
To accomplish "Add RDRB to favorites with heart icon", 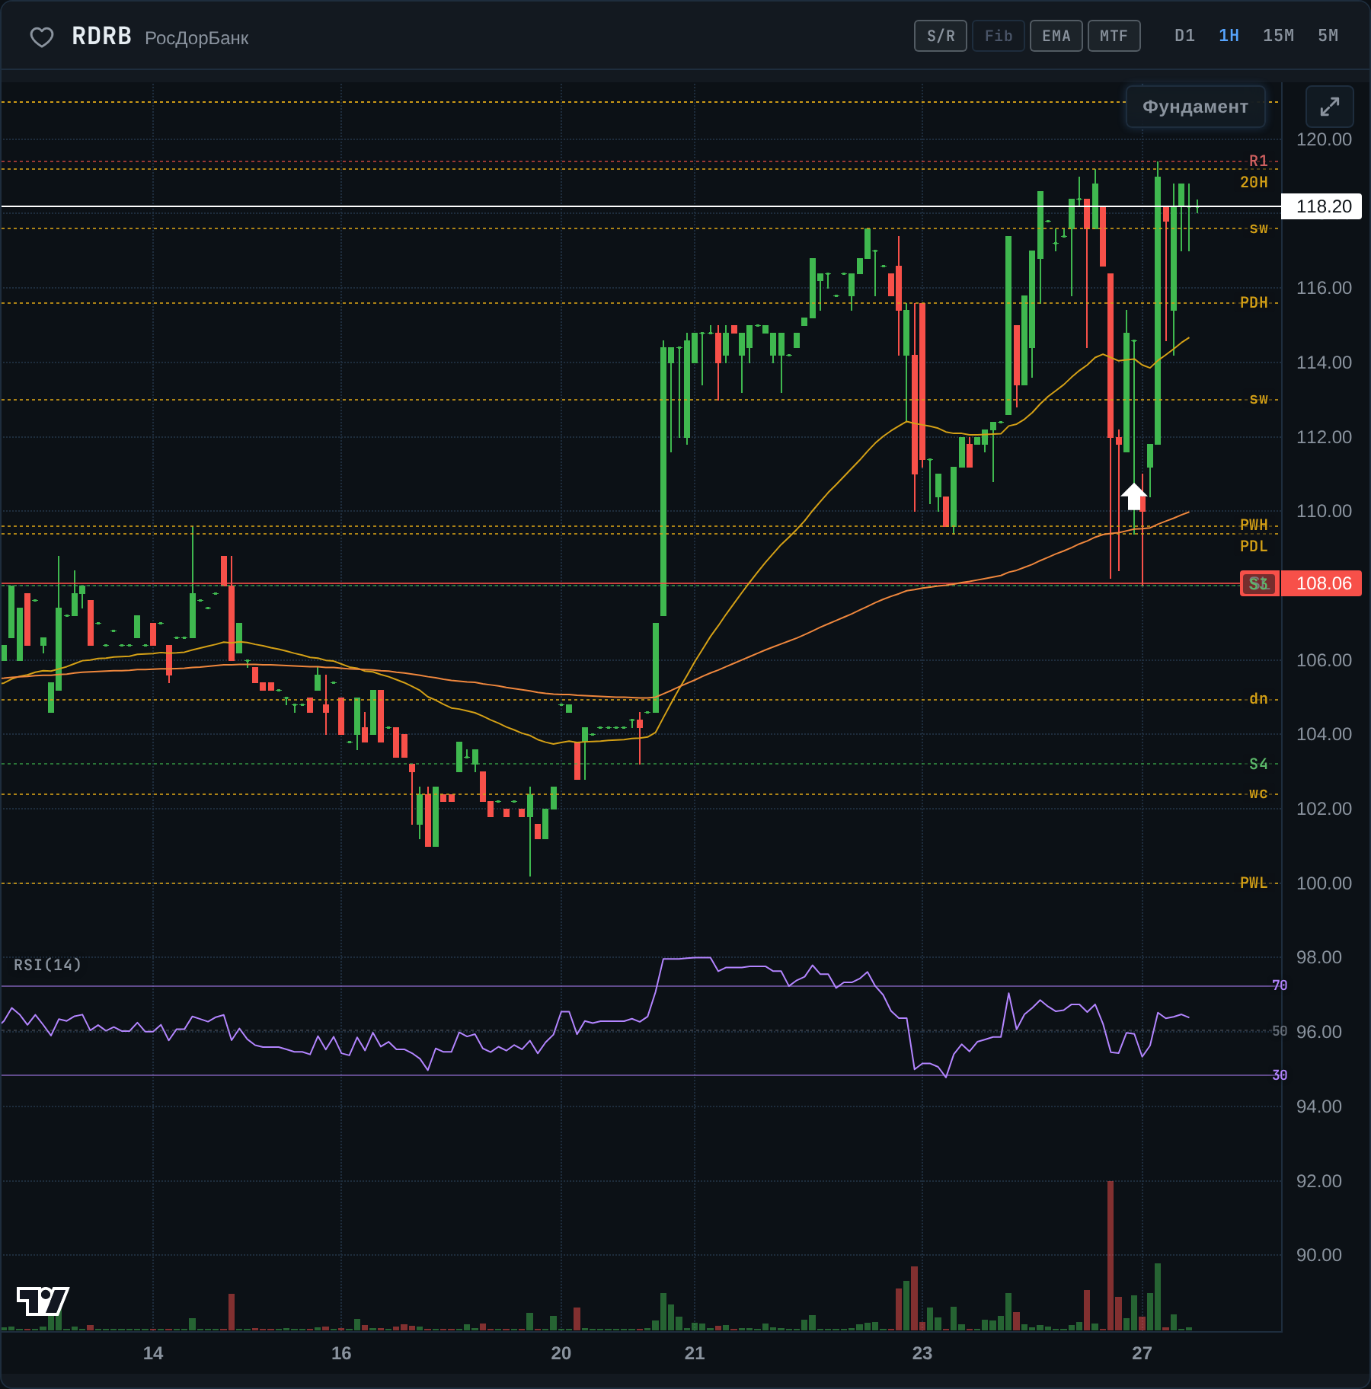I will 41,37.
